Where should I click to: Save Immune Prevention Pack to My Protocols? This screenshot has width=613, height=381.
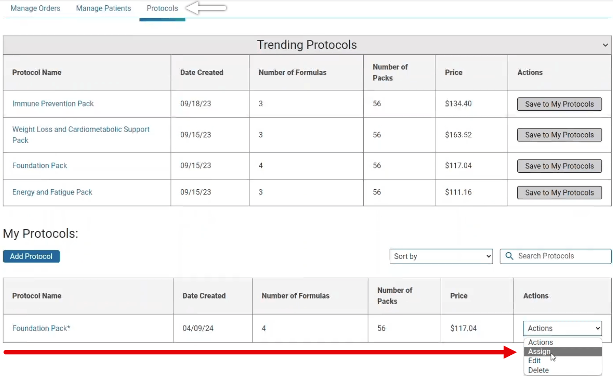(559, 104)
